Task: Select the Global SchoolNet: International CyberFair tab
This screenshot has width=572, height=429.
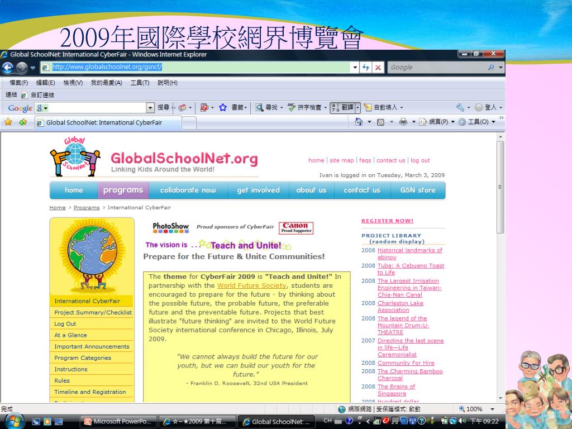Action: coord(108,122)
